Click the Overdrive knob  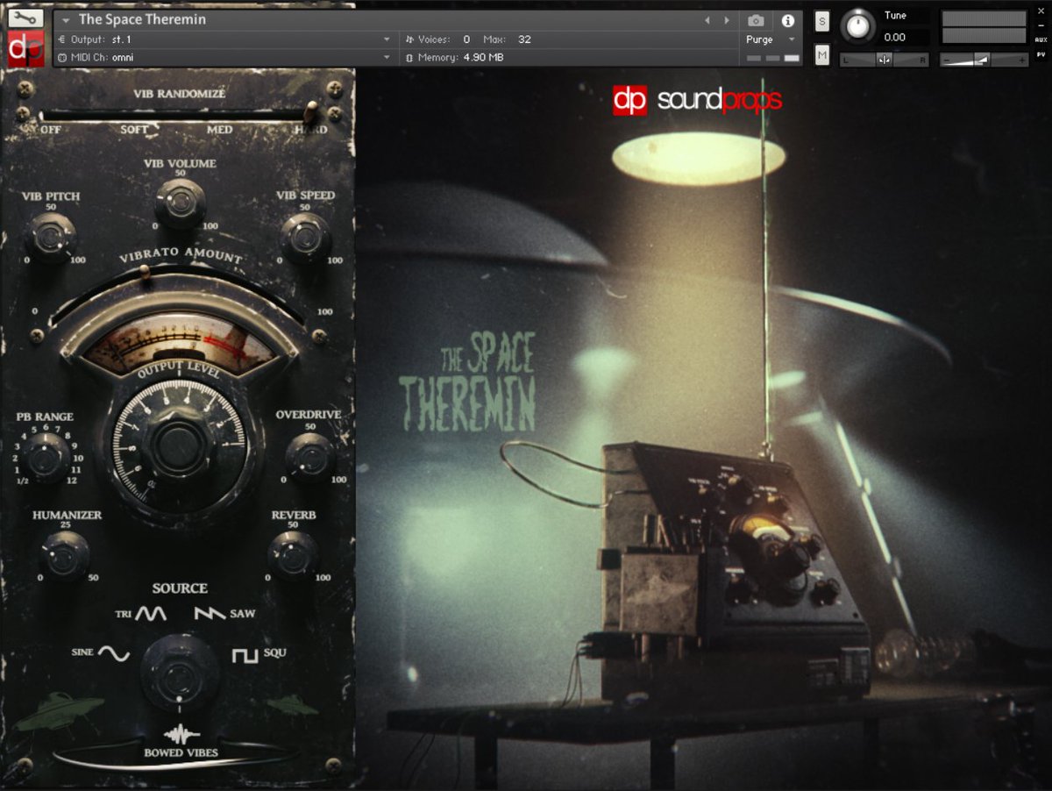point(309,456)
